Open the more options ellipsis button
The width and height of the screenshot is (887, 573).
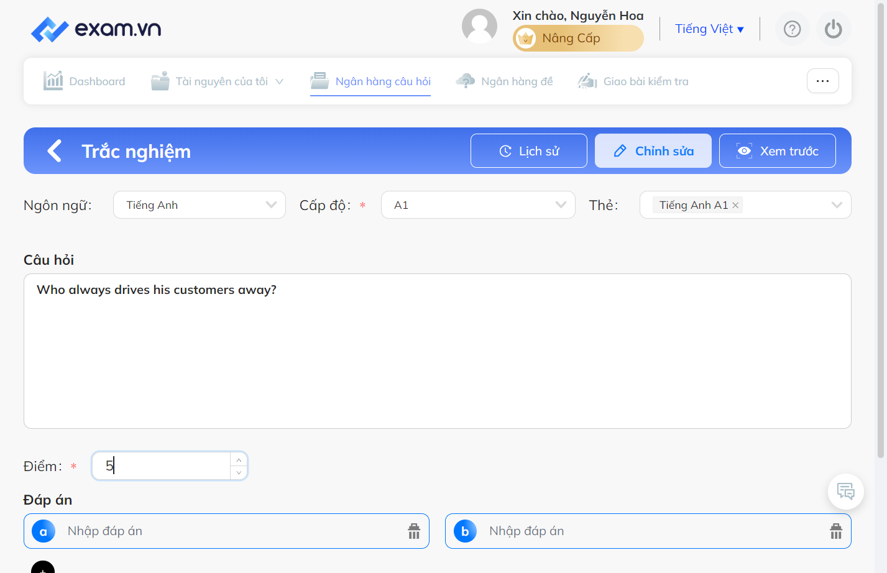coord(822,81)
